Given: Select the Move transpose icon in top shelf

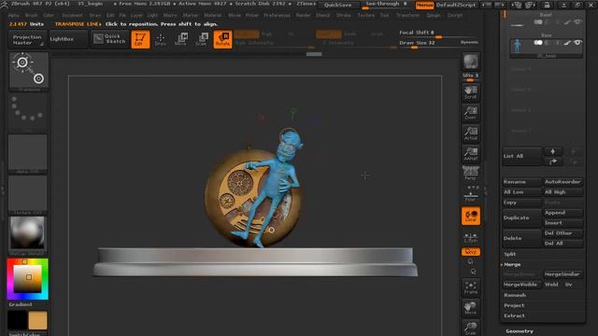Looking at the screenshot, I should pyautogui.click(x=181, y=39).
